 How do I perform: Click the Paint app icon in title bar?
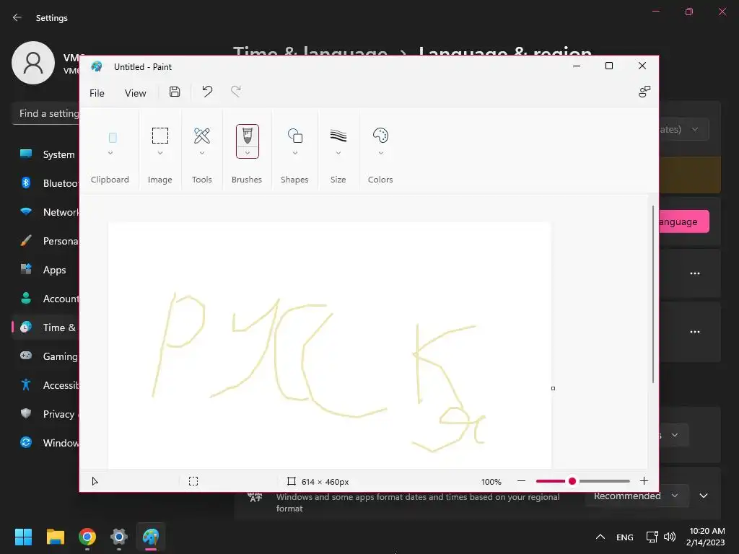(x=97, y=66)
